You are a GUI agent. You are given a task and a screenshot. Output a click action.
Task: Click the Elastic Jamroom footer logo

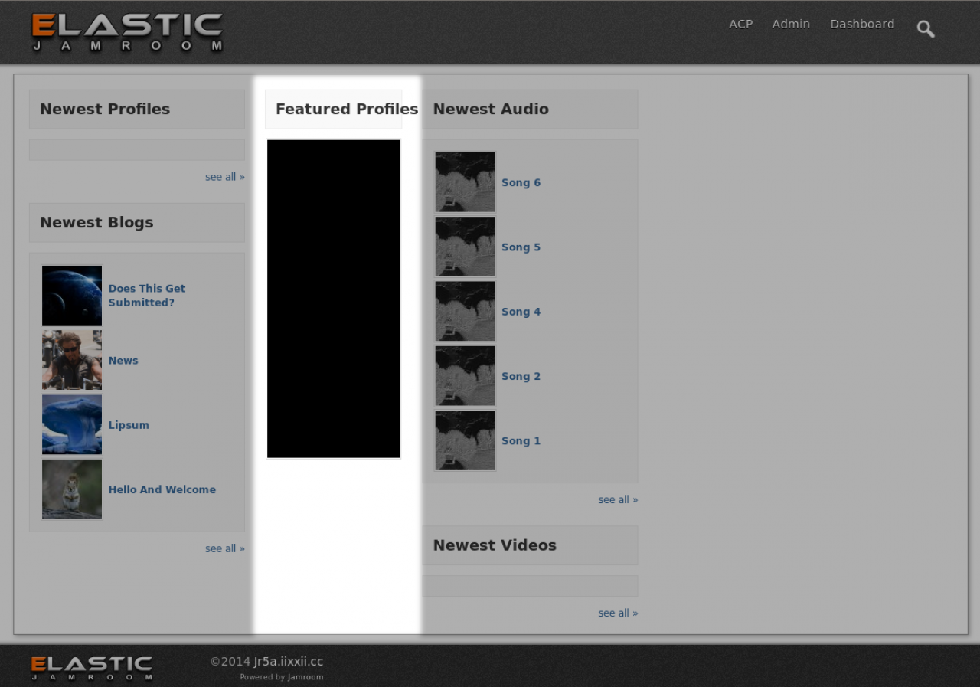(92, 668)
